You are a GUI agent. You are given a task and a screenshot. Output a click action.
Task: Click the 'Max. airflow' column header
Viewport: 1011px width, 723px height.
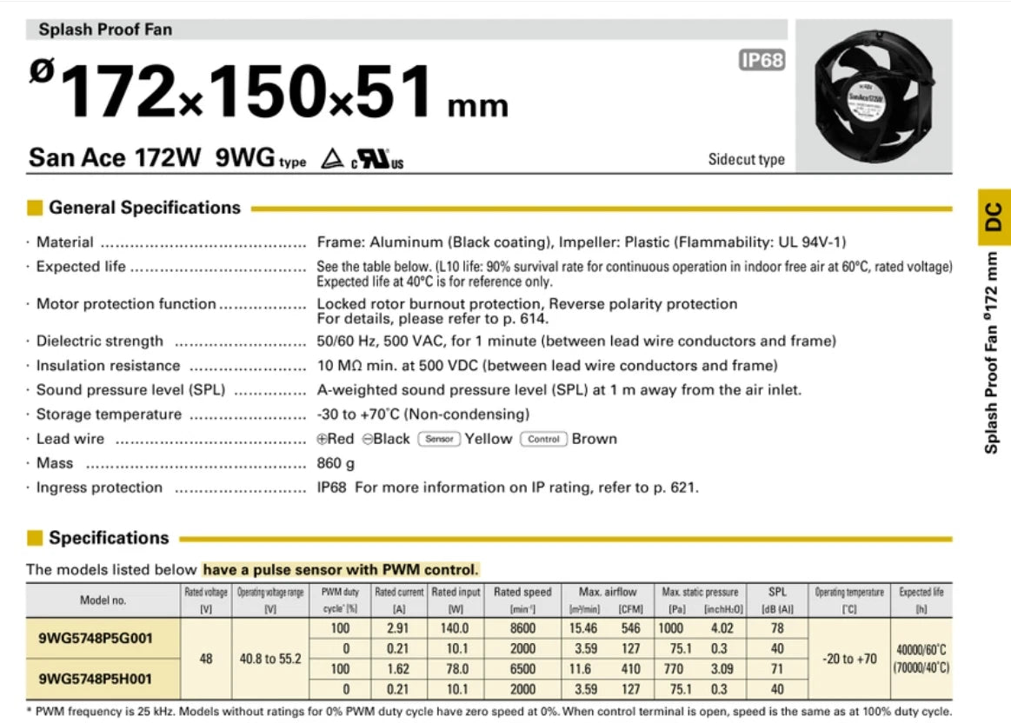click(x=608, y=592)
